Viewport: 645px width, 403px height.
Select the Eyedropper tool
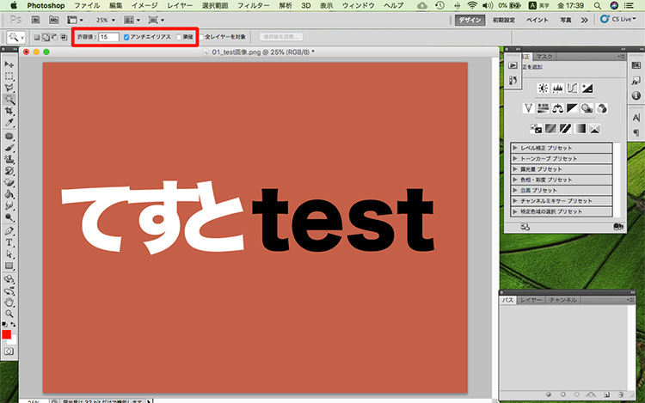(x=9, y=122)
